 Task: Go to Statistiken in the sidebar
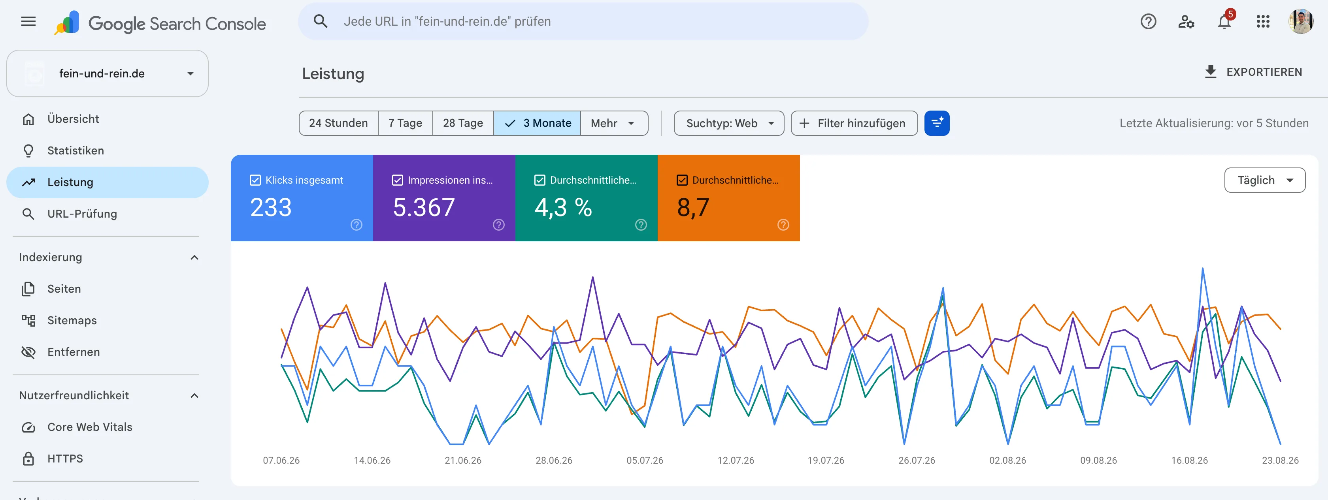[x=107, y=151]
